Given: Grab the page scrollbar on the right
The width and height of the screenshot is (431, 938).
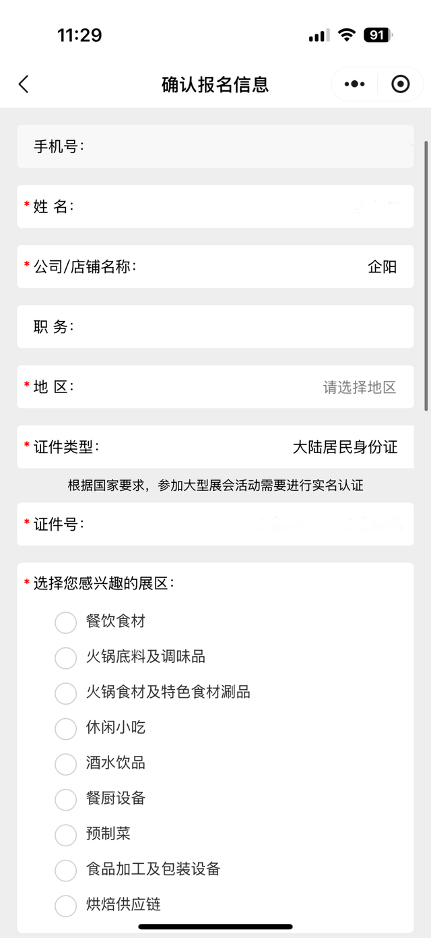Looking at the screenshot, I should tap(426, 275).
